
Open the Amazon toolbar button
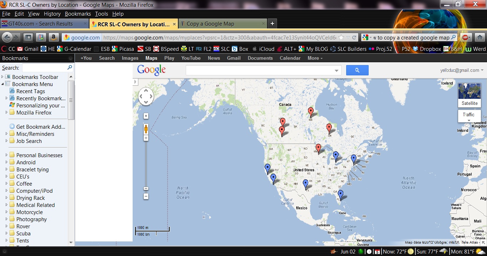point(53,37)
